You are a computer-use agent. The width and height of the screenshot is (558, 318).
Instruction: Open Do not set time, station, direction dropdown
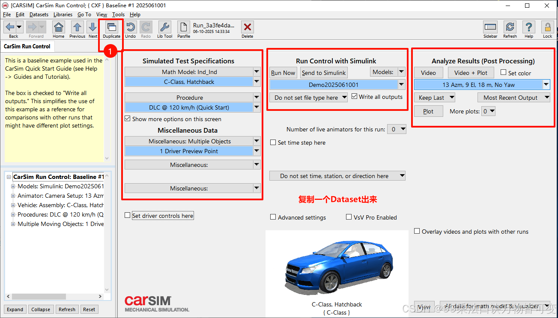pos(337,176)
